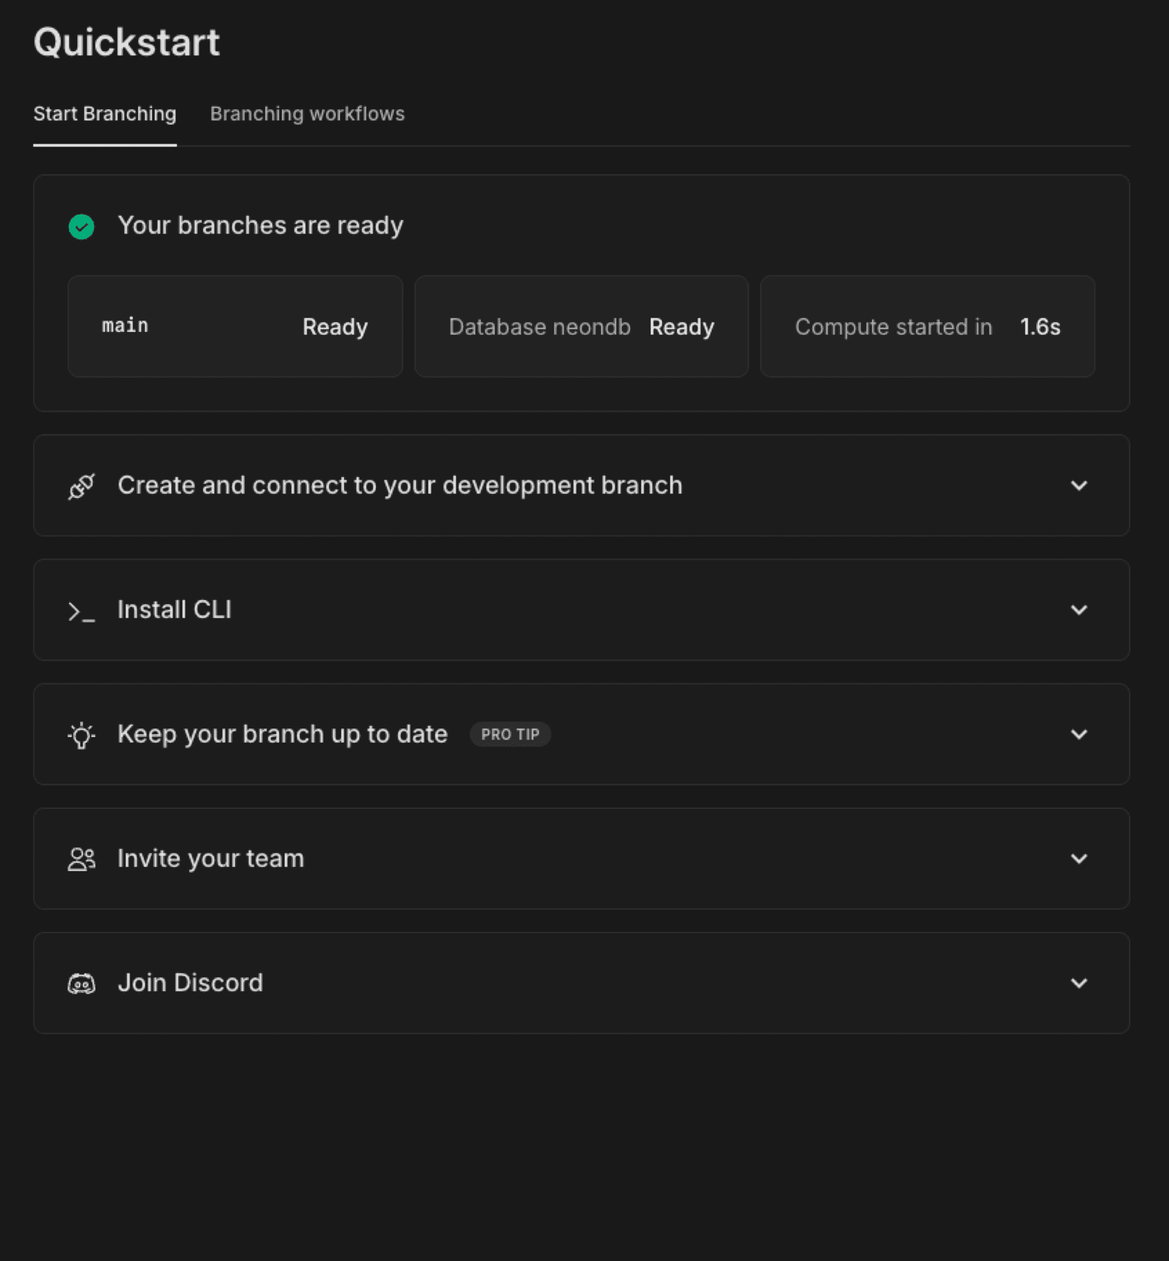Open the Invite your team panel heading
Viewport: 1169px width, 1261px height.
(210, 858)
